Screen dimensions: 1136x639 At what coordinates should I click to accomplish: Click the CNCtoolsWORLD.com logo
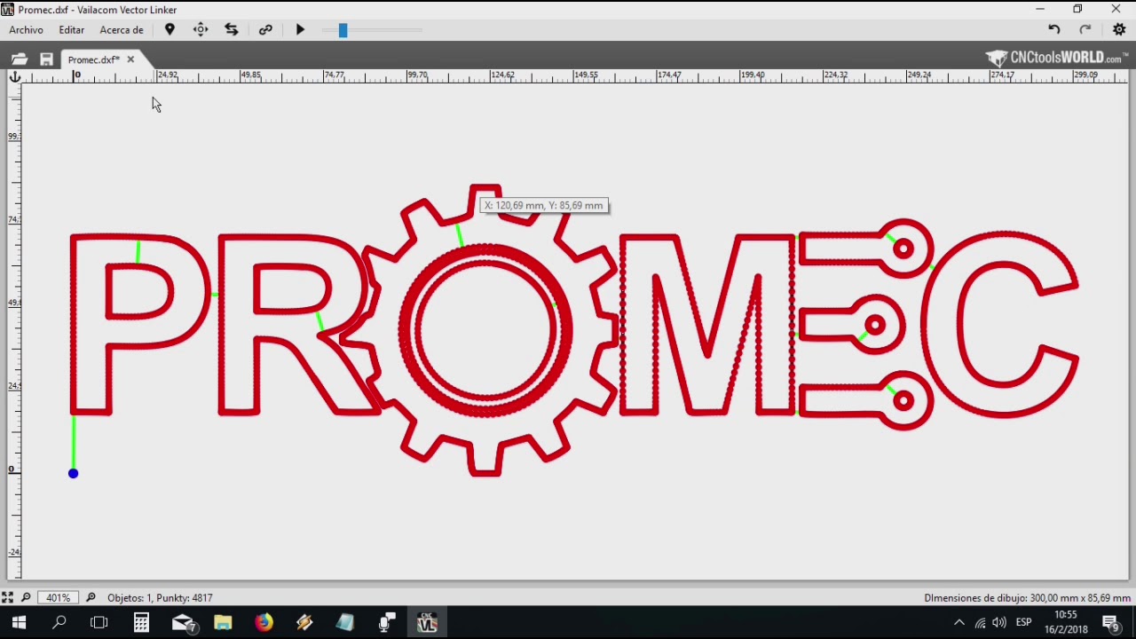click(x=1056, y=58)
